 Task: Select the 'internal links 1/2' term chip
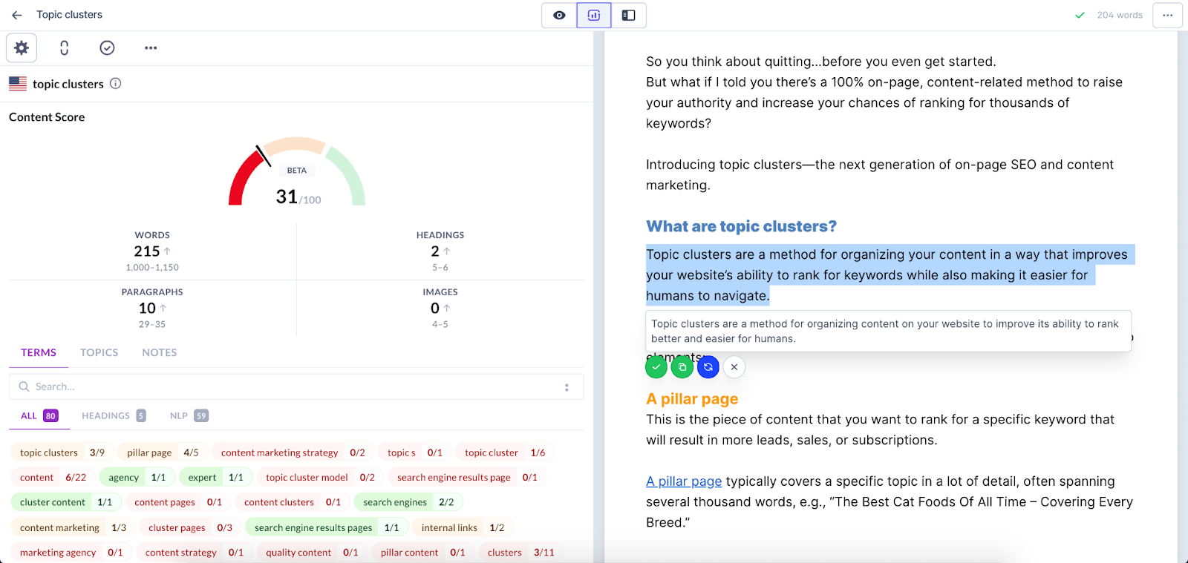(x=463, y=527)
